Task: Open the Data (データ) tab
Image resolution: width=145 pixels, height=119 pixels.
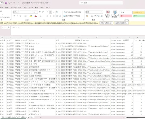Action: [31, 8]
